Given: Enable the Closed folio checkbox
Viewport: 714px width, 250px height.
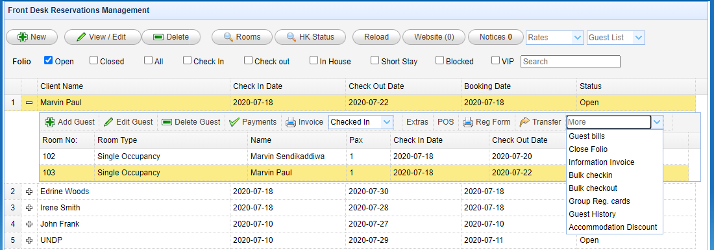Looking at the screenshot, I should click(94, 60).
